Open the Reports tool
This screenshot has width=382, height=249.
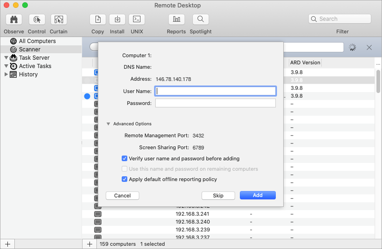[x=176, y=19]
